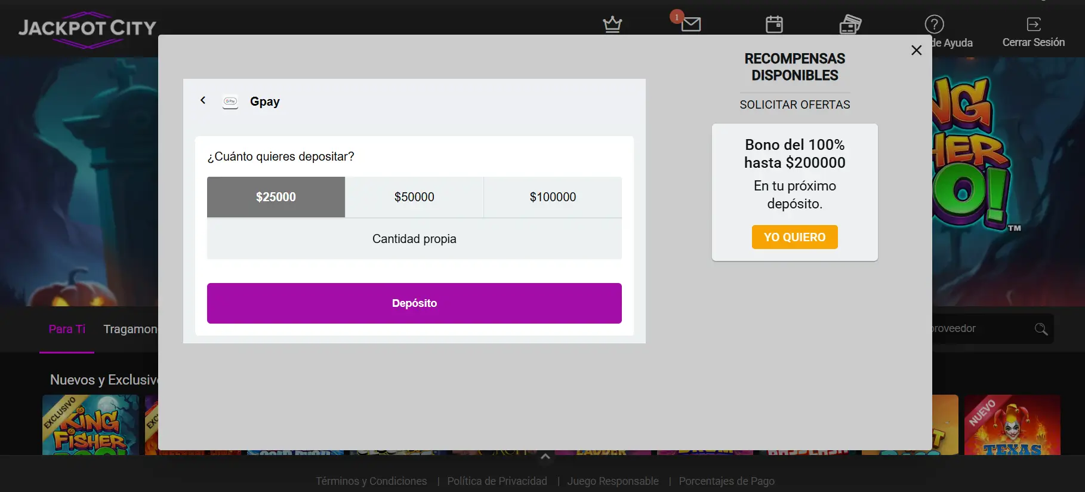Switch to the Para Ti tab
The width and height of the screenshot is (1085, 492).
point(67,329)
